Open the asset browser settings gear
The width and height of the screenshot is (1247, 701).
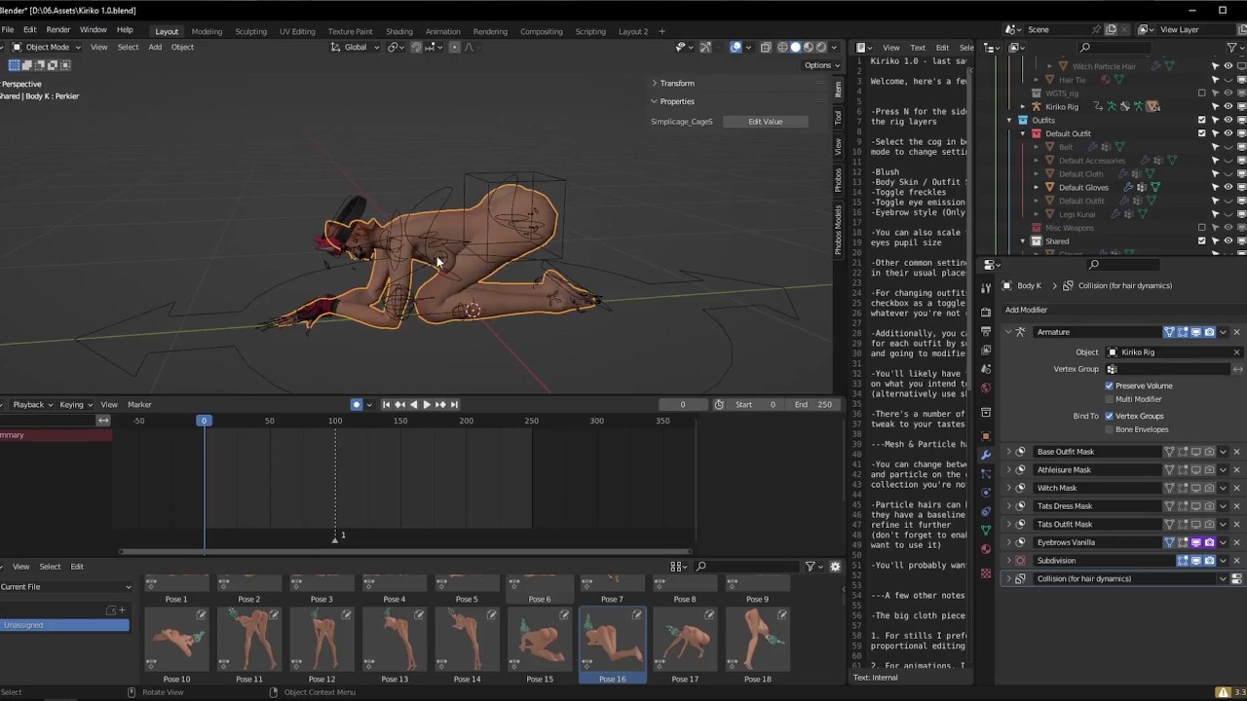tap(835, 567)
